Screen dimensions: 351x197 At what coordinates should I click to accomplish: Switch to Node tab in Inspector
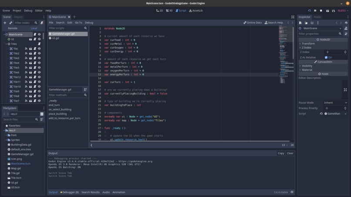point(317,17)
